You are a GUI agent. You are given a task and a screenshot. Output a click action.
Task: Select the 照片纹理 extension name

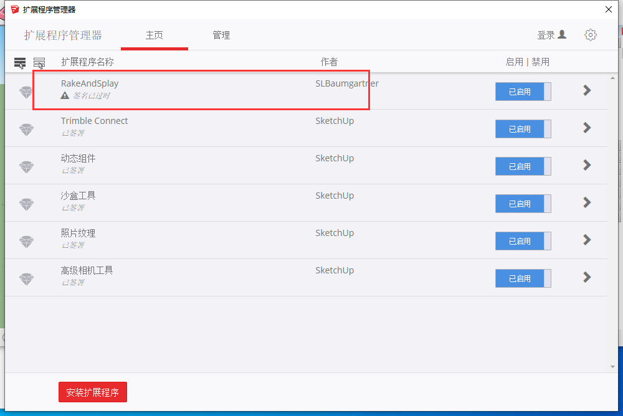coord(78,233)
